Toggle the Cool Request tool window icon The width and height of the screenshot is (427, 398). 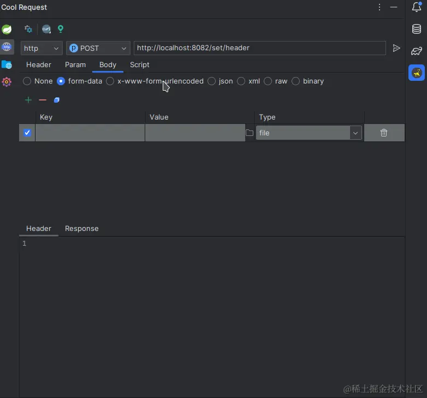point(417,73)
